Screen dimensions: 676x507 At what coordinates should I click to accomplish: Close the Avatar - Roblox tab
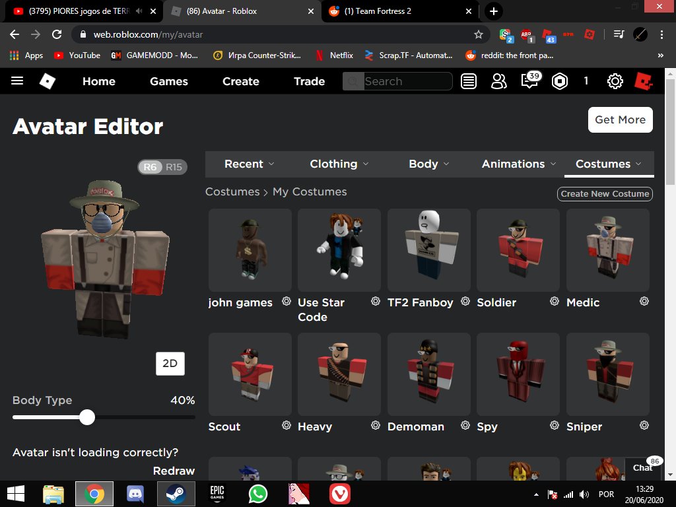tap(310, 11)
